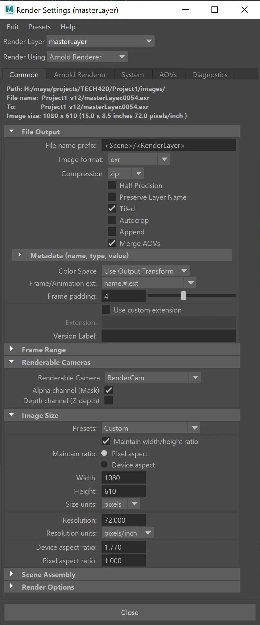Uncheck Maintain width/height ratio

pyautogui.click(x=106, y=441)
